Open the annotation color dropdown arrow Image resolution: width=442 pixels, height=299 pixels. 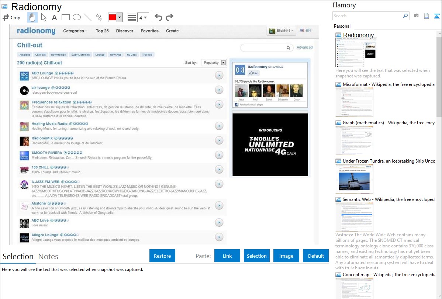coord(120,17)
